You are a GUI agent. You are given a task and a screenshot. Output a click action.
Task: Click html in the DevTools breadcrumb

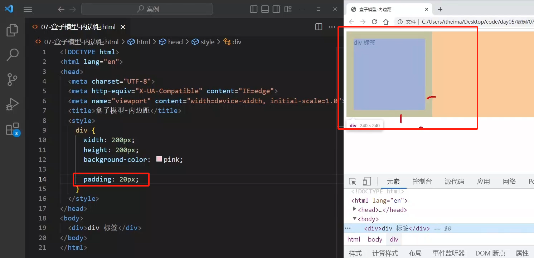354,239
